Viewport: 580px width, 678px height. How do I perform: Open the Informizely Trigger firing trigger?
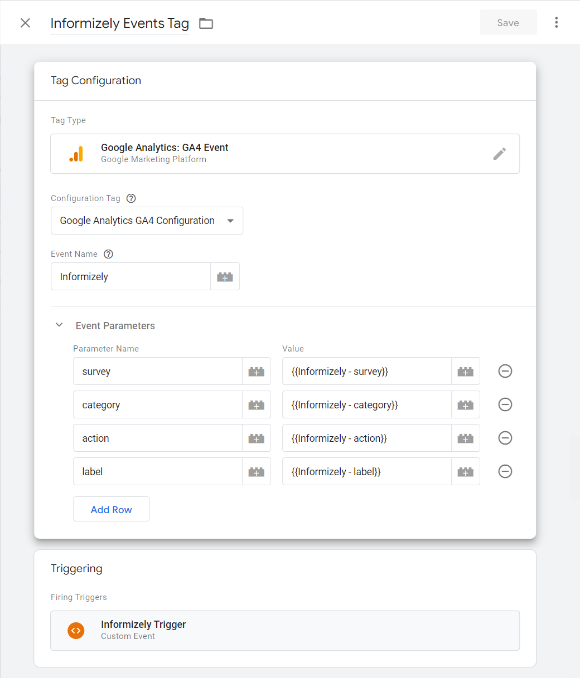coord(285,631)
